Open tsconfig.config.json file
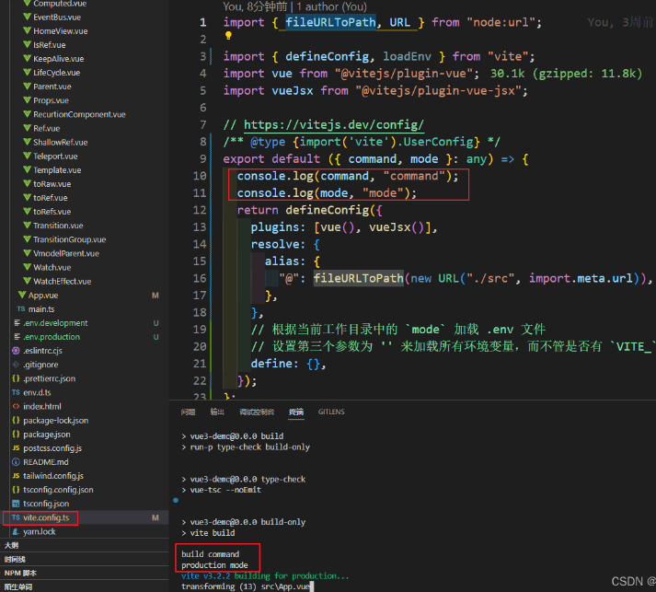Image resolution: width=656 pixels, height=592 pixels. coord(58,490)
